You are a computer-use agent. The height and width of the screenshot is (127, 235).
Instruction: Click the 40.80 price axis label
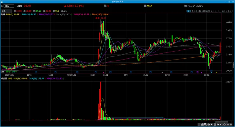229,22
